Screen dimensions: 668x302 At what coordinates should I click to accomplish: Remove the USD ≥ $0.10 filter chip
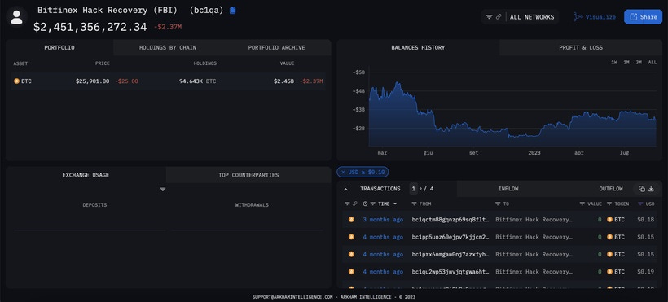(x=344, y=172)
